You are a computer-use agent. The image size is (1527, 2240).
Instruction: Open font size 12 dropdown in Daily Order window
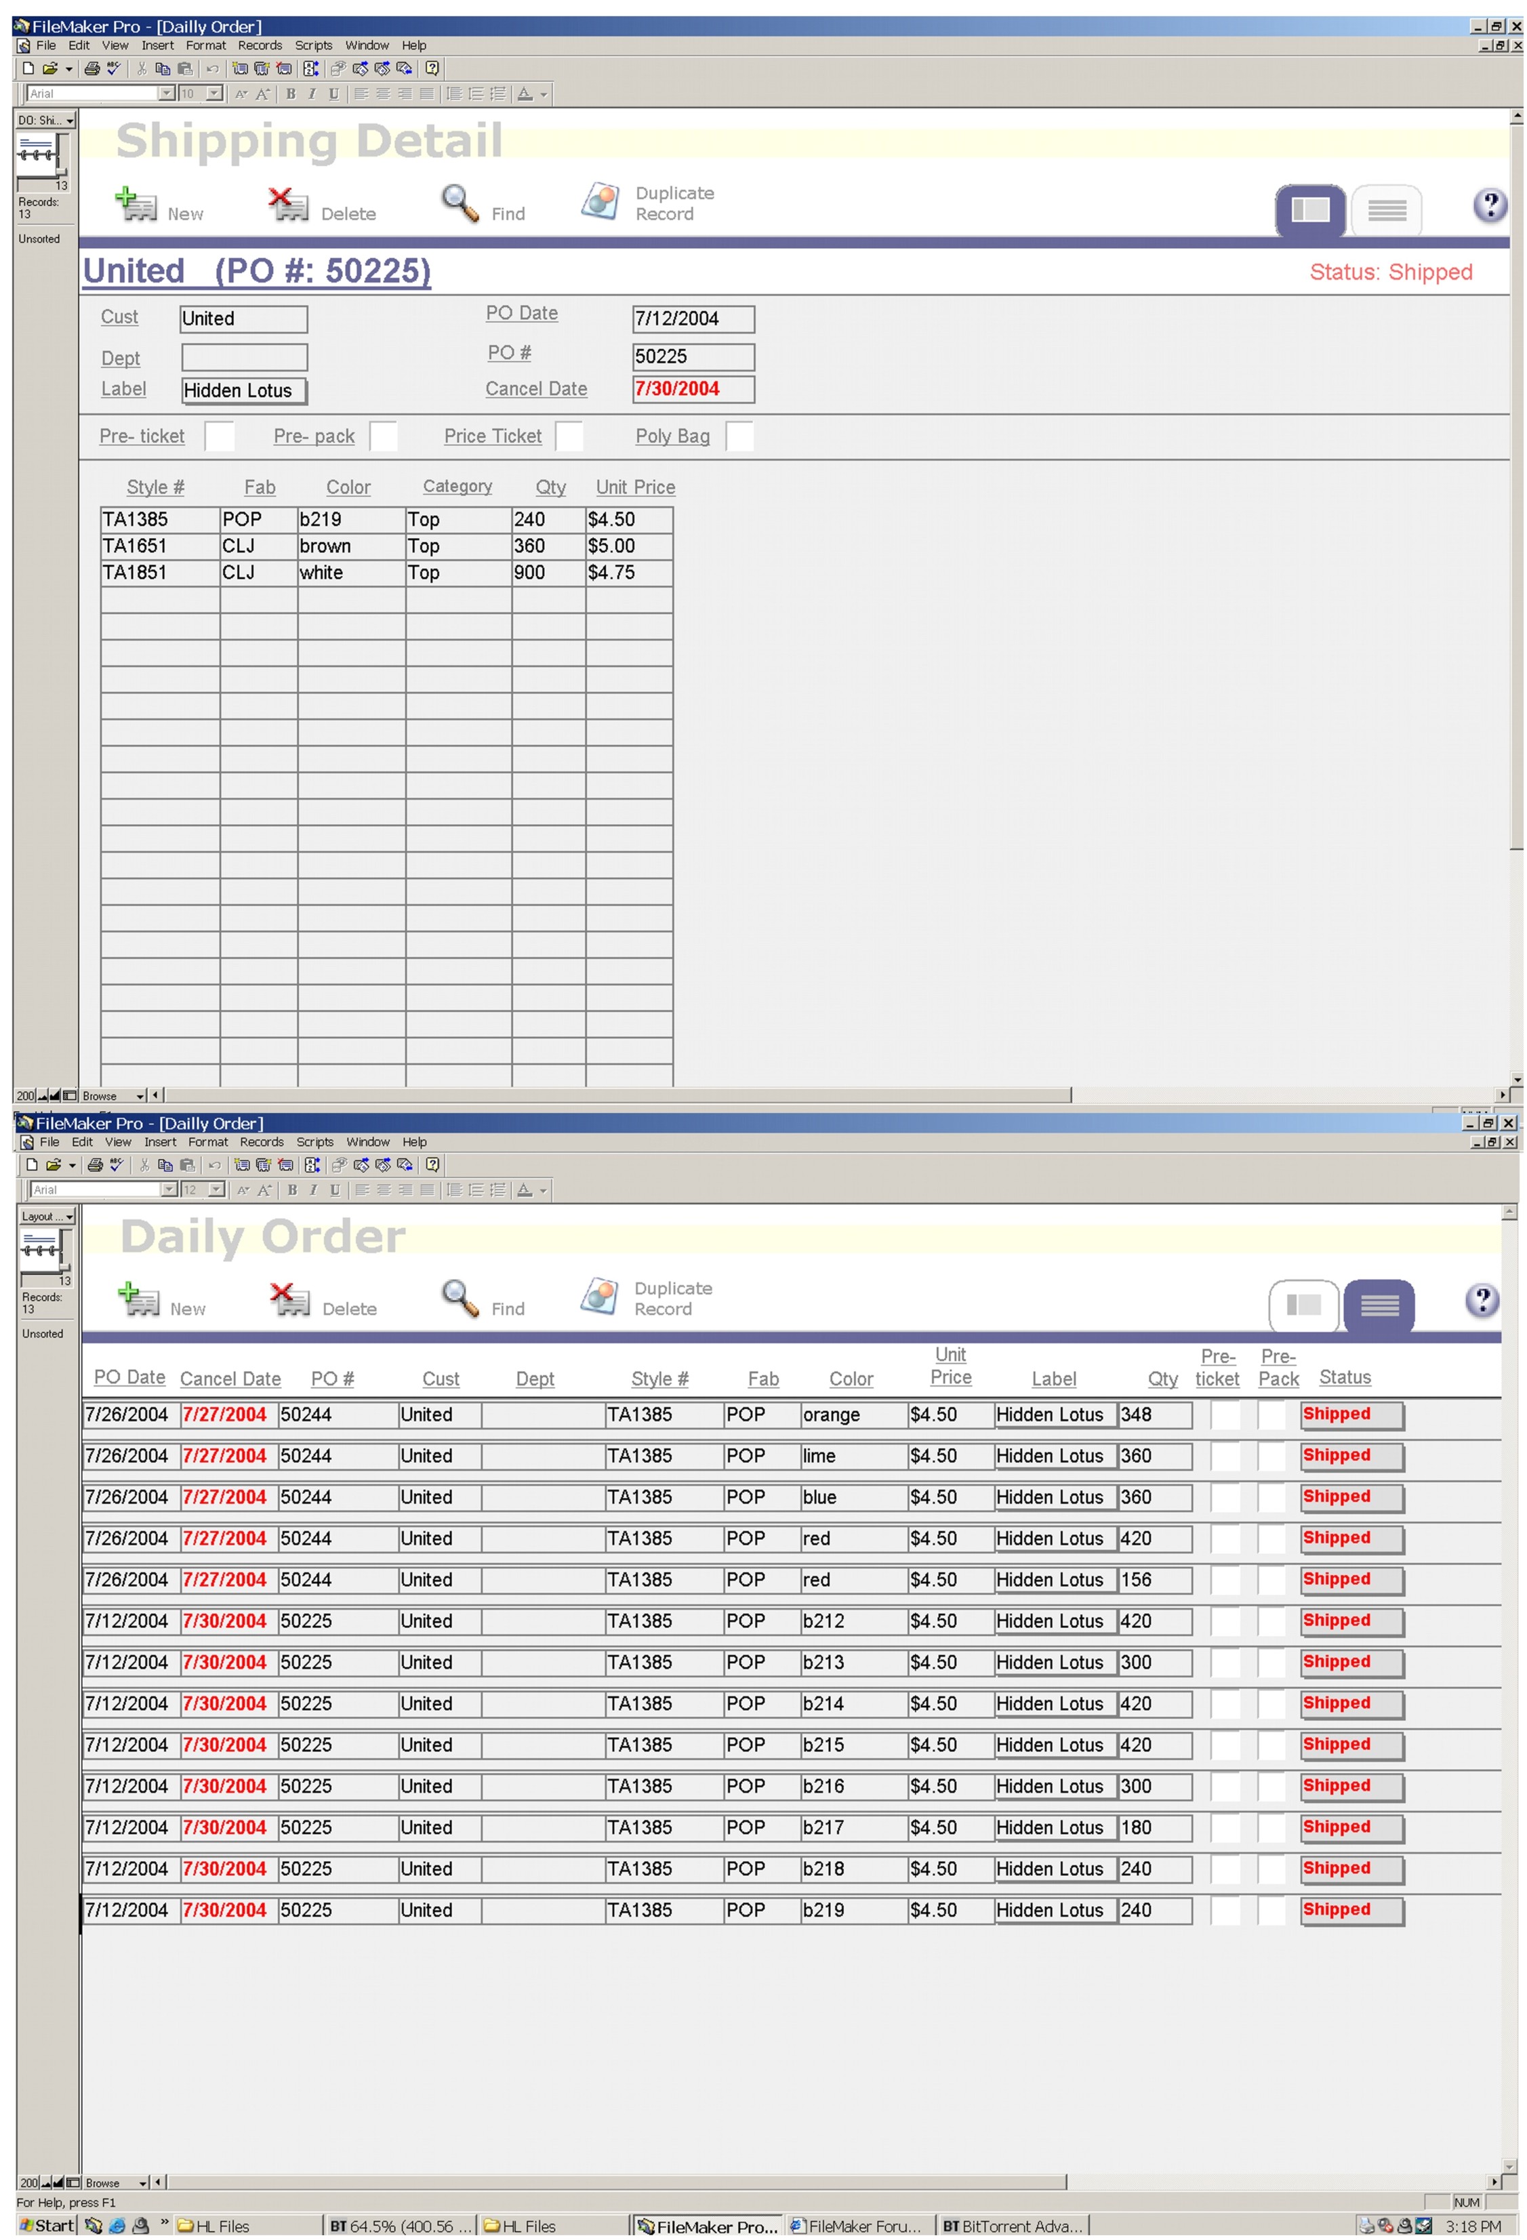[217, 1189]
